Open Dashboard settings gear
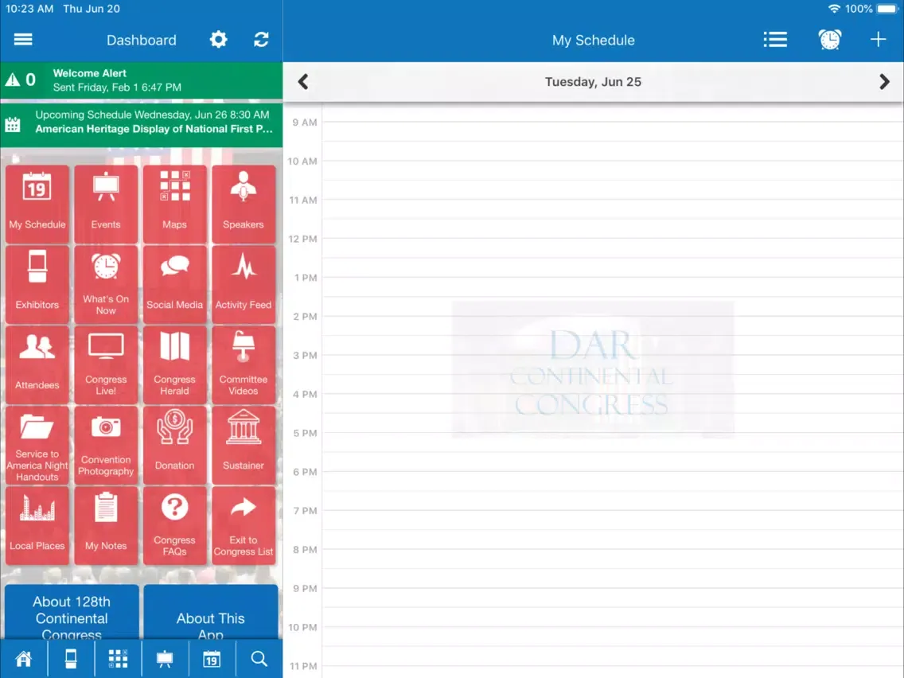 (x=218, y=40)
